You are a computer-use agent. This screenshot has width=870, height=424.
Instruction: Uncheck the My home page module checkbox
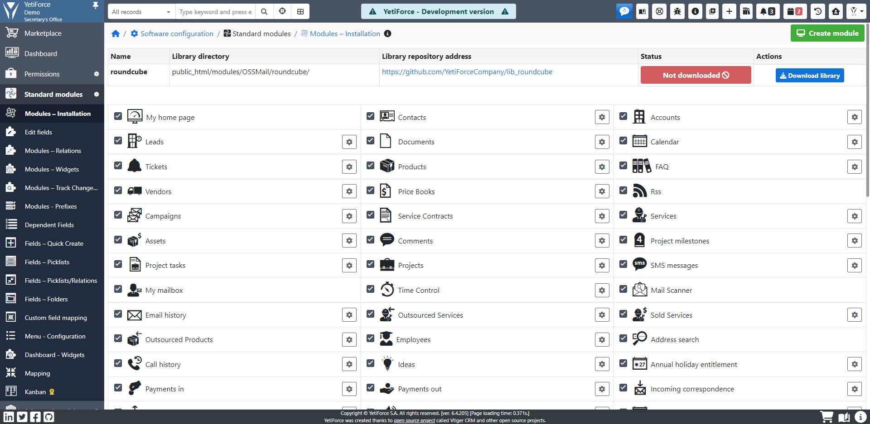(118, 116)
